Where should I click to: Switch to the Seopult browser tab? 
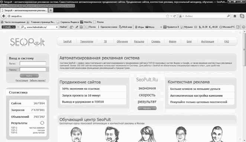tap(24, 10)
